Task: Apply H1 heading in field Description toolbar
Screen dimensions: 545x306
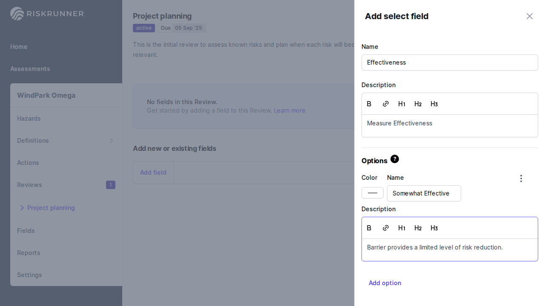Action: (402, 104)
